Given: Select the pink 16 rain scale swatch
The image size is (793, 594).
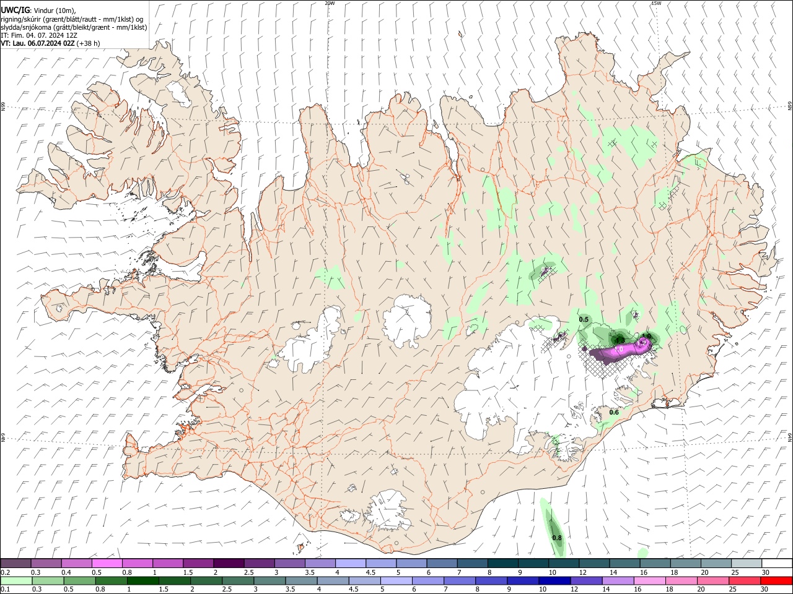Looking at the screenshot, I should coord(650,580).
